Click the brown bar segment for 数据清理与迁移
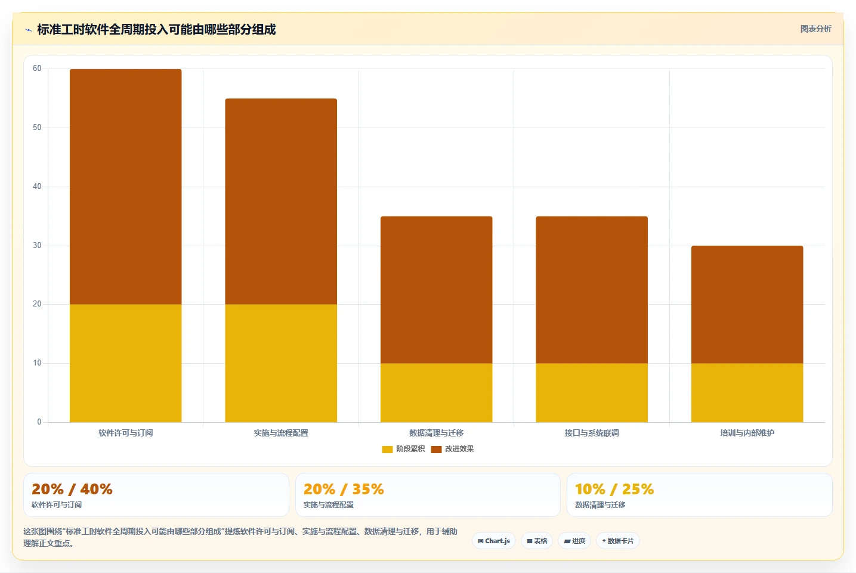Screen dimensions: 856x573 437,290
